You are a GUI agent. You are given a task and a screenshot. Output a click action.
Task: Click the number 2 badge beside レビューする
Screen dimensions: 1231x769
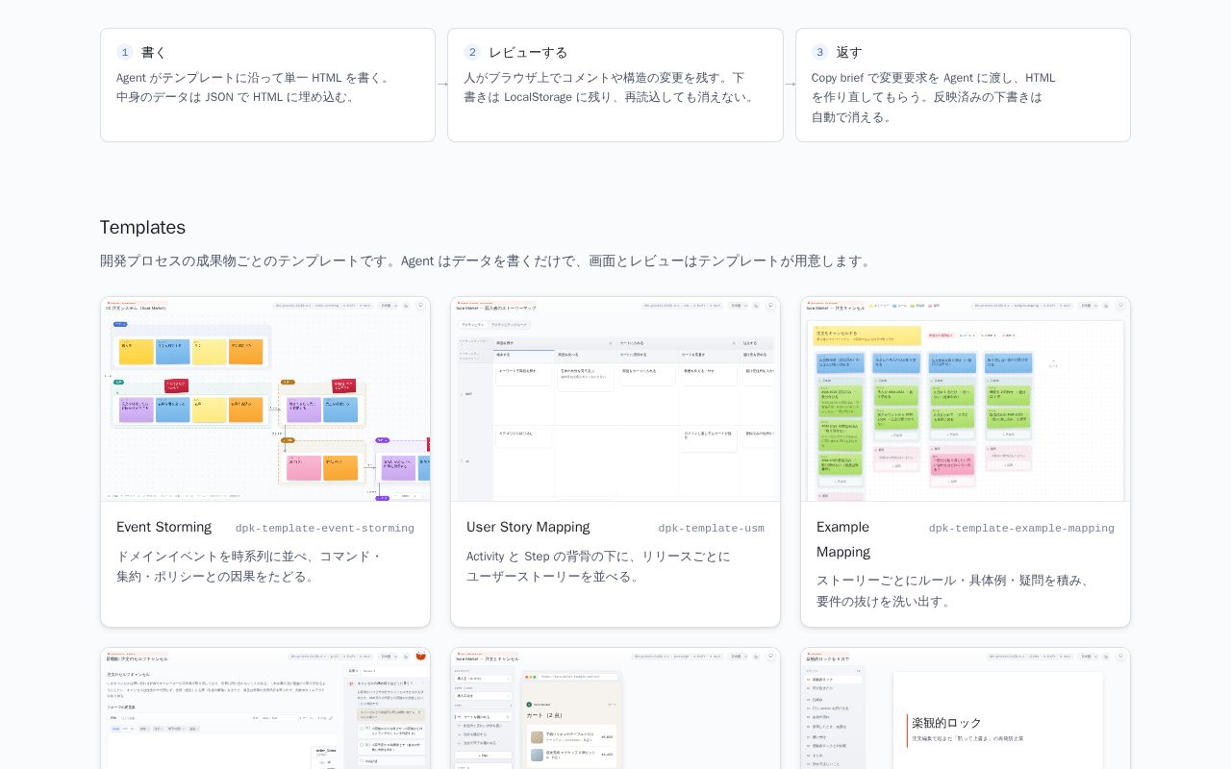(472, 52)
